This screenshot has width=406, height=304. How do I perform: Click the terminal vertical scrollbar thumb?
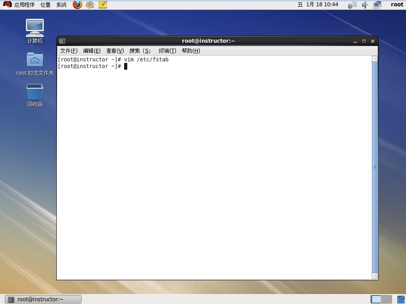[375, 167]
